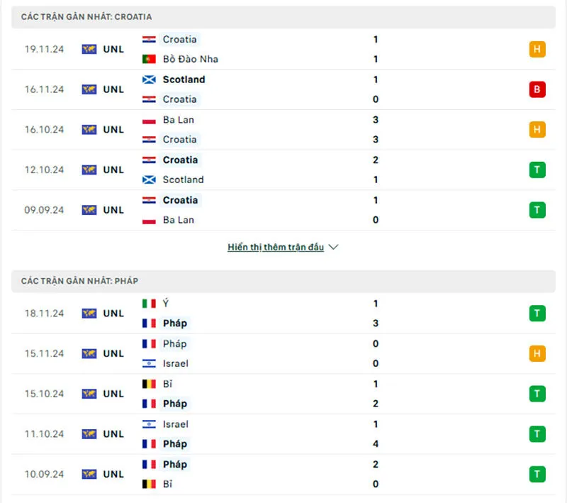
Task: Open the match list for 16.10.24
Action: (283, 129)
